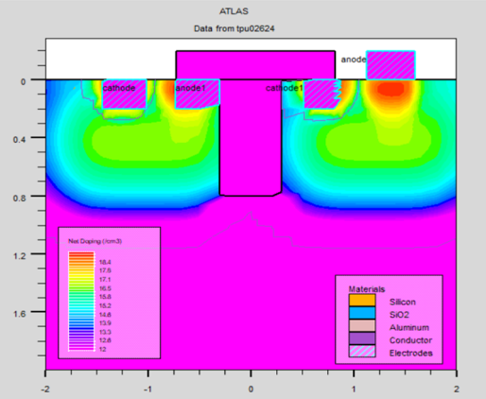The width and height of the screenshot is (486, 399).
Task: Click the SiO2 blue legend swatch
Action: 362,313
